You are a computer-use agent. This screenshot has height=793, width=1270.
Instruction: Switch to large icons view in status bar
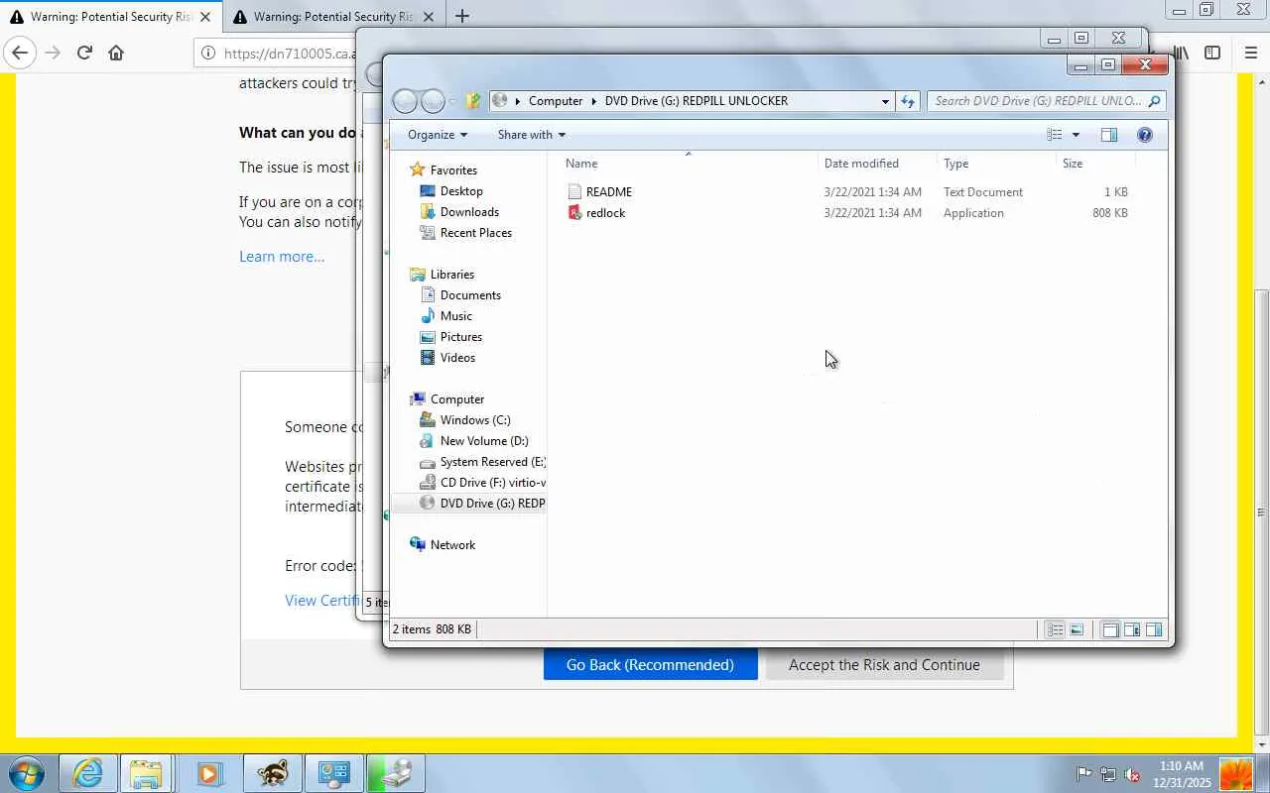(x=1077, y=629)
